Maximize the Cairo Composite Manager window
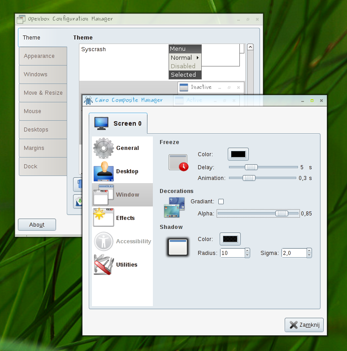Image resolution: width=347 pixels, height=351 pixels. coord(312,101)
